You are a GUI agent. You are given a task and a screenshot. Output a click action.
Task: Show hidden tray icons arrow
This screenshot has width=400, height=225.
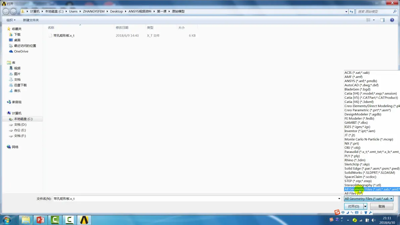[348, 220]
